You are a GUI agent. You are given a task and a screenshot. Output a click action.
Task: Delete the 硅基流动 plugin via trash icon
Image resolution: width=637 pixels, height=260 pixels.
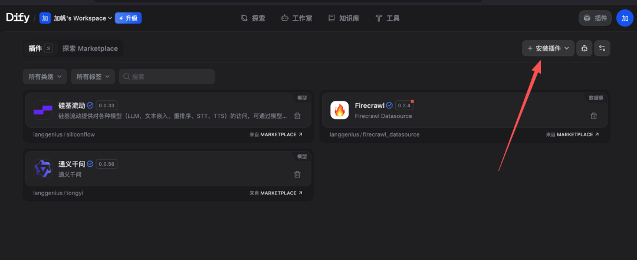tap(297, 116)
